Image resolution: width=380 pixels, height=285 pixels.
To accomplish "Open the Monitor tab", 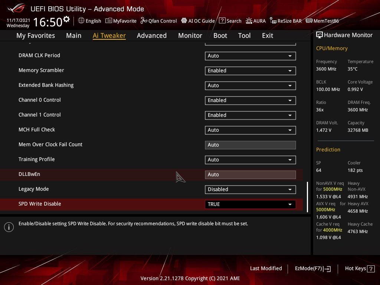I will [x=190, y=35].
